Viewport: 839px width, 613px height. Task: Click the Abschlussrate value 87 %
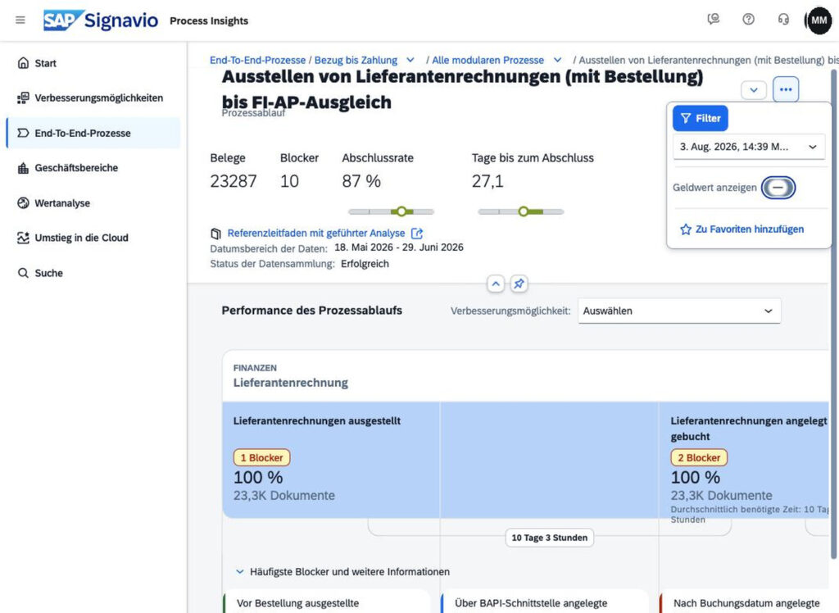[x=361, y=181]
